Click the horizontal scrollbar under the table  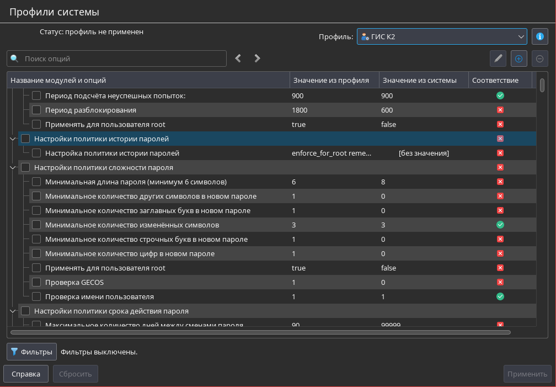point(260,332)
